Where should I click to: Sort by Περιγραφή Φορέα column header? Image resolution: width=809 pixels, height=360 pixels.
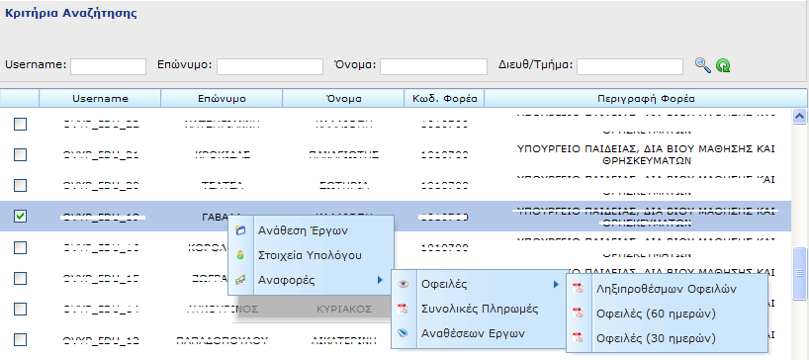pos(646,99)
